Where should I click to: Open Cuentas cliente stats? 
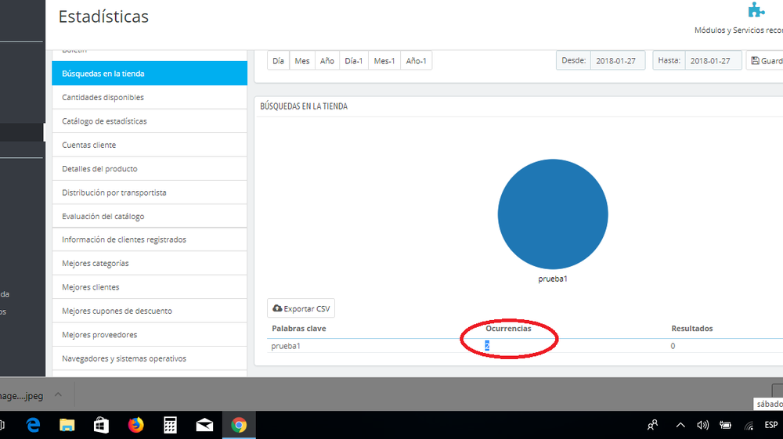[150, 146]
